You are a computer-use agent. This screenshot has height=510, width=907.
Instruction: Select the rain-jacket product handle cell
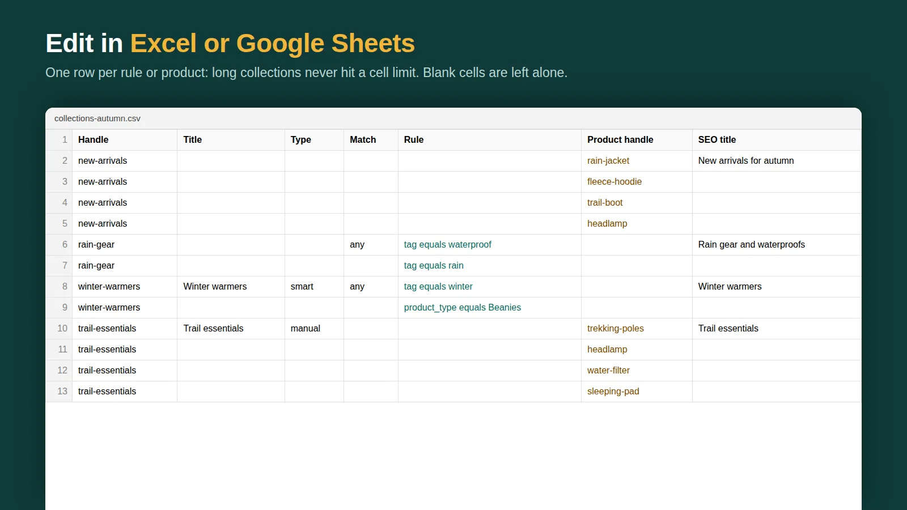[x=637, y=161]
